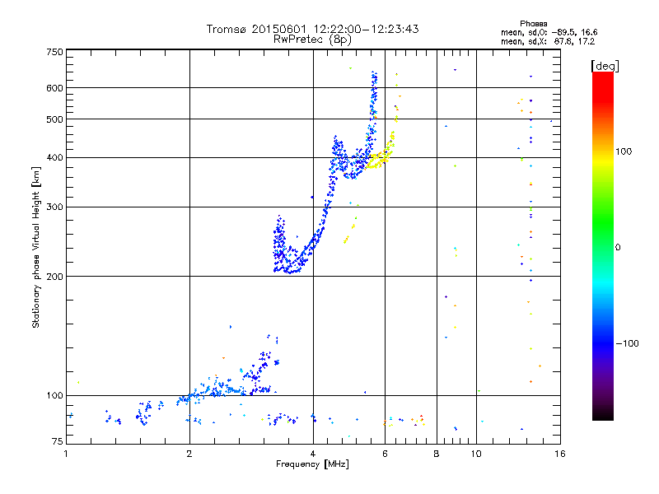Click the 'Frequency [MHz]' x-axis label

tap(312, 464)
